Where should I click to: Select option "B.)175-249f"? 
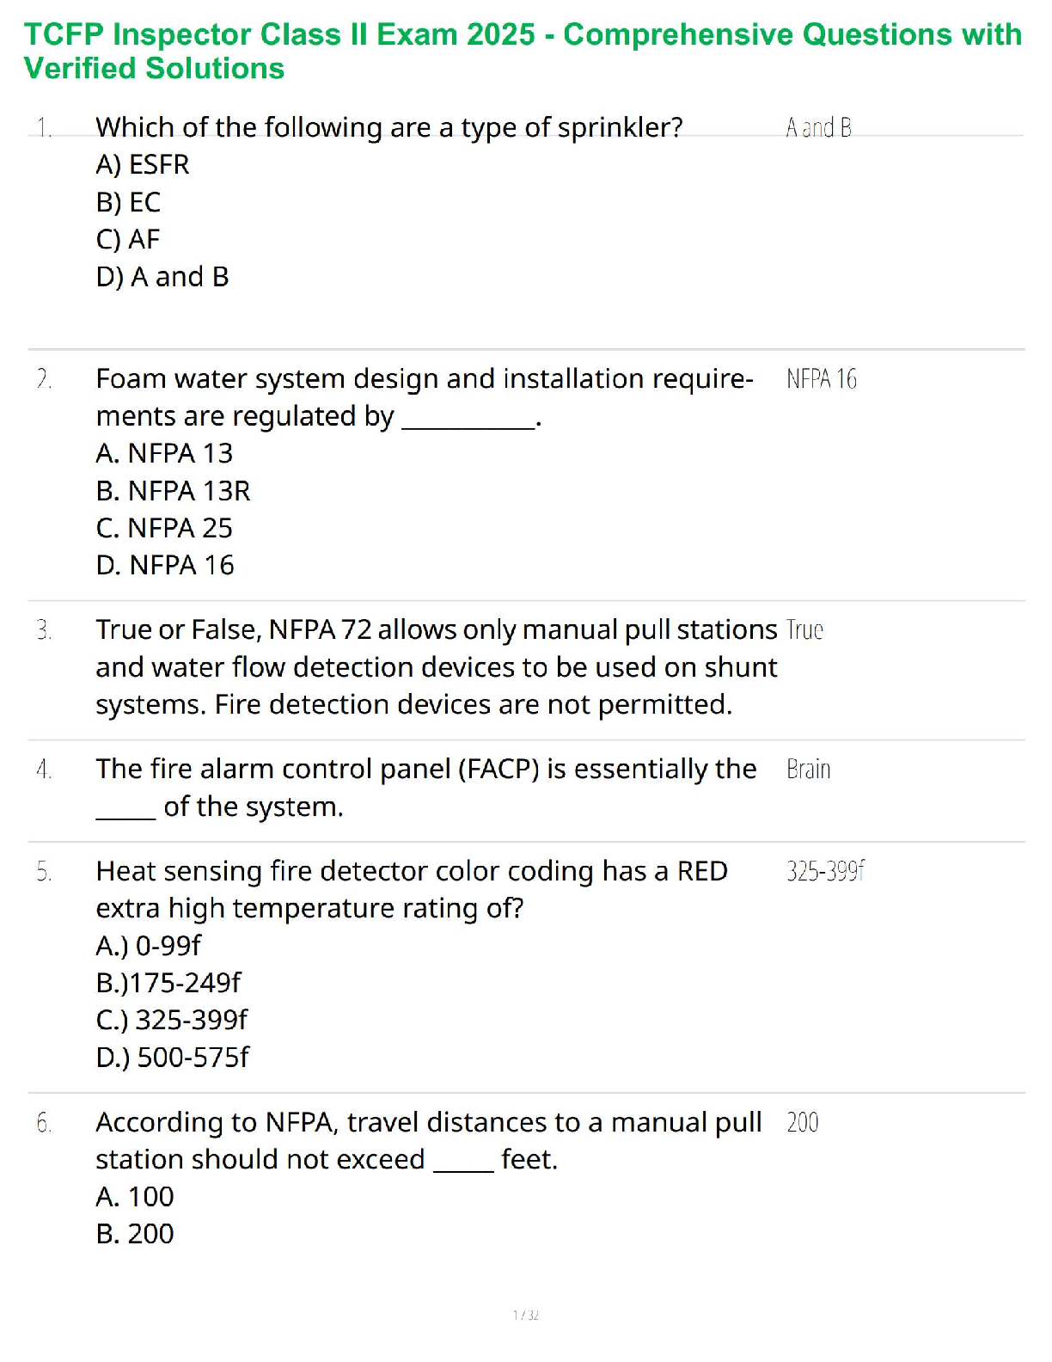pyautogui.click(x=168, y=983)
